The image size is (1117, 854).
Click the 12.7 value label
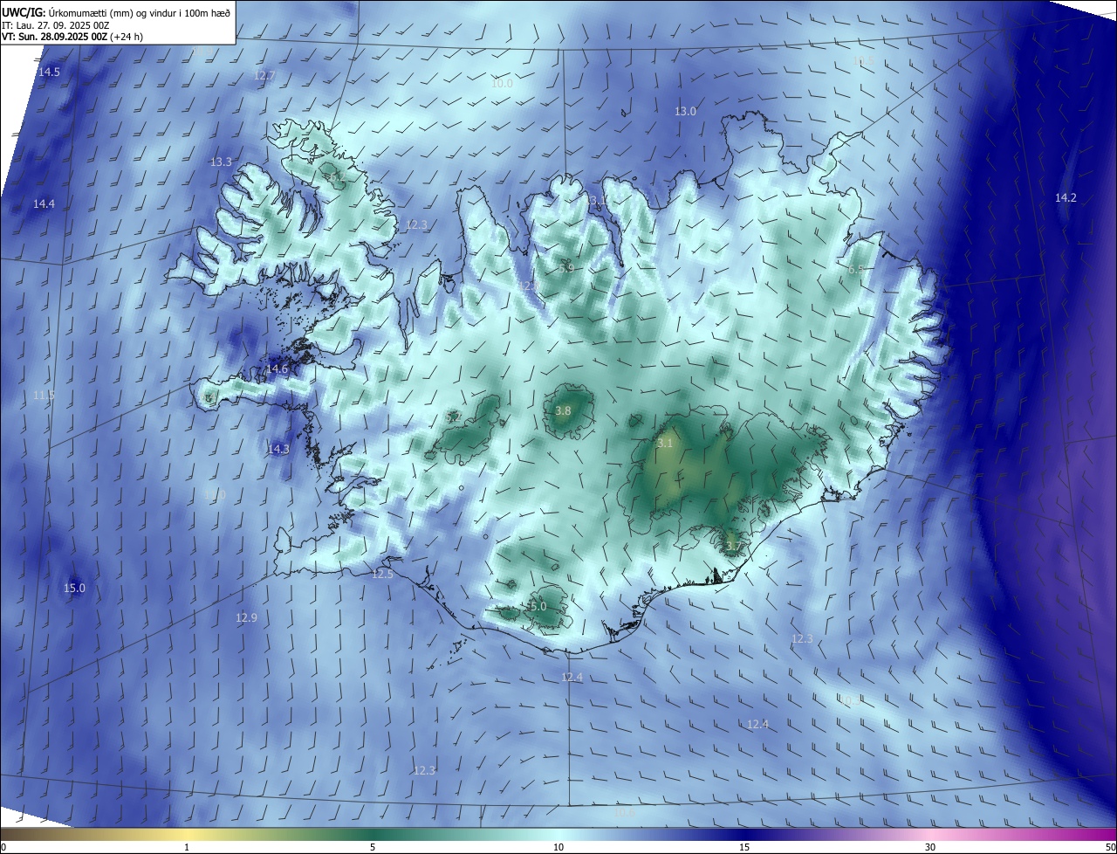click(x=264, y=76)
